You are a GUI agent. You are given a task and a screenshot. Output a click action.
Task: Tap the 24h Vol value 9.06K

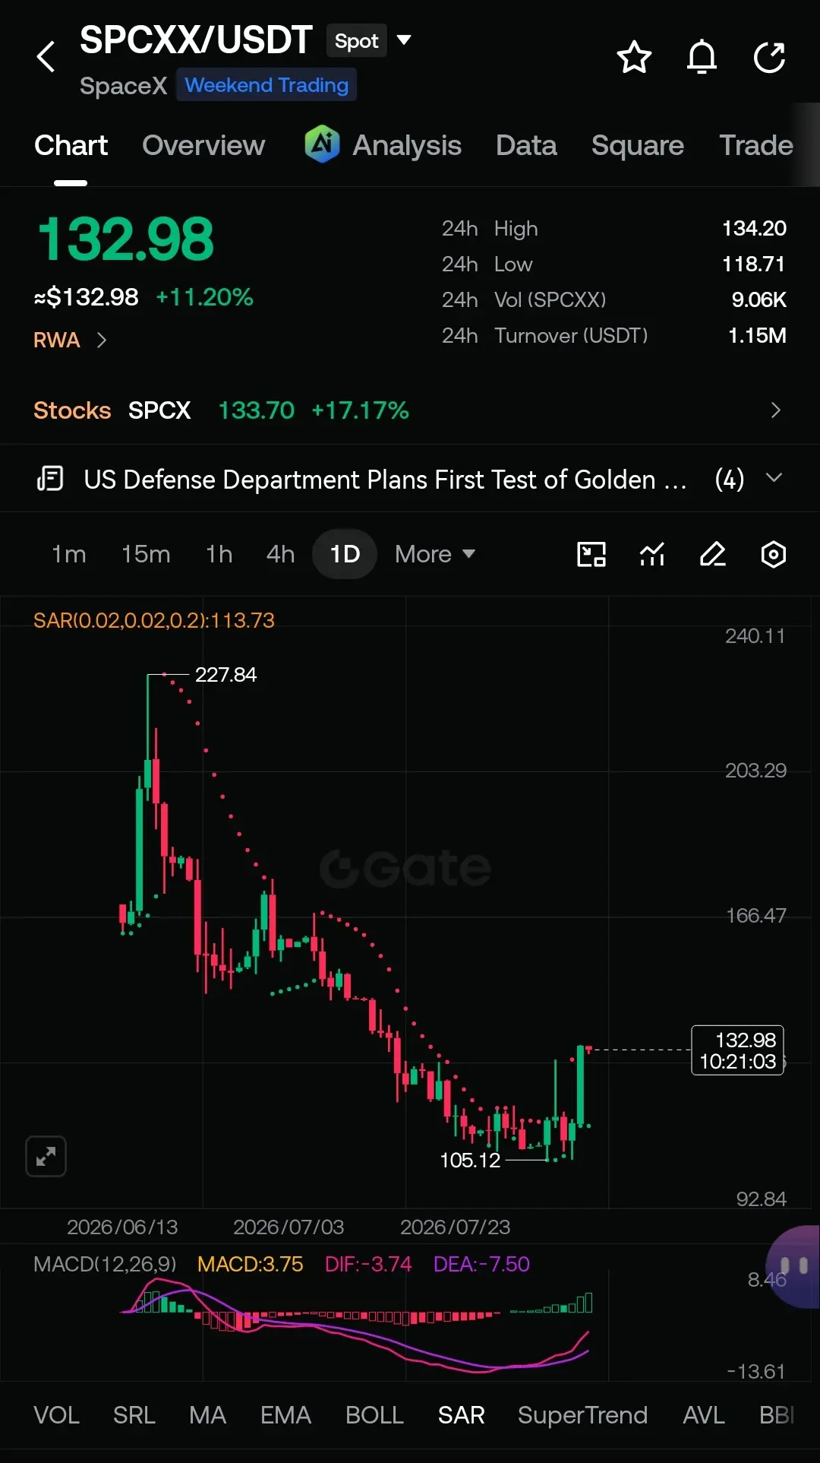758,299
